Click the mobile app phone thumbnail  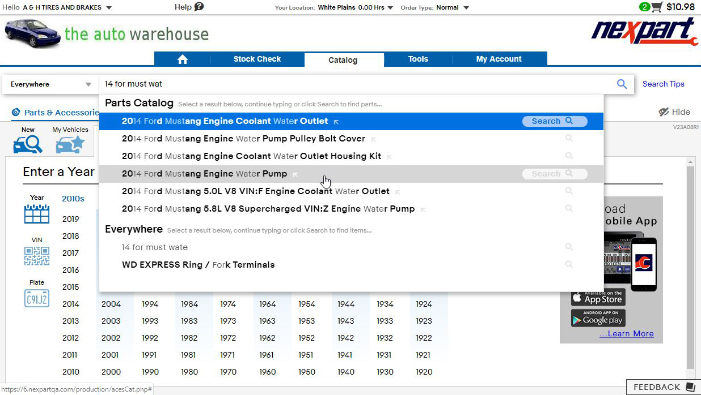(x=644, y=265)
